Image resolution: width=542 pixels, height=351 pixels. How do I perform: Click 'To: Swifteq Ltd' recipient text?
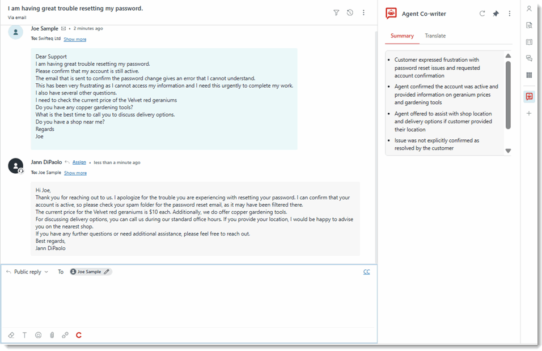point(45,38)
